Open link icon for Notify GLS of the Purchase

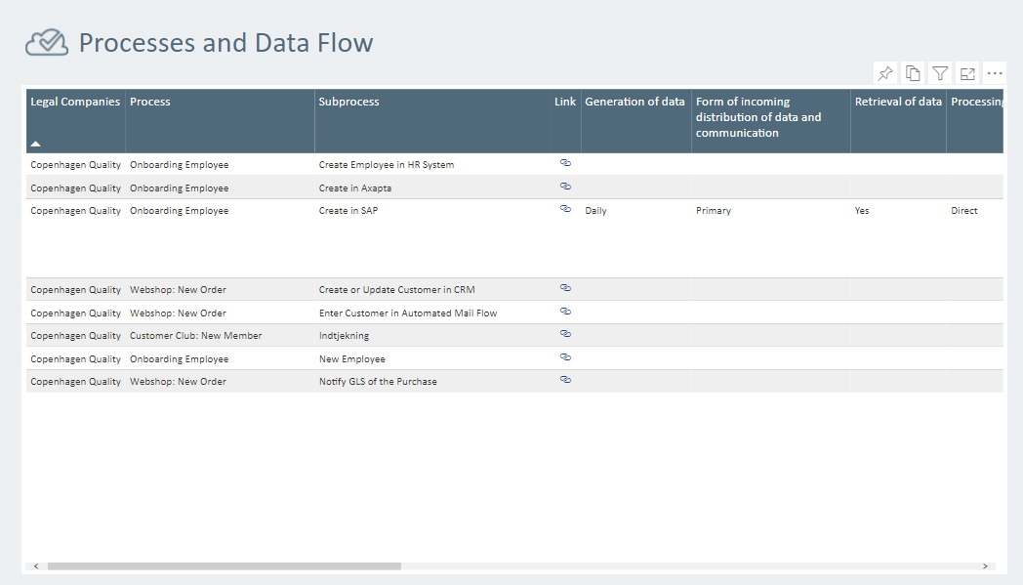pyautogui.click(x=565, y=380)
